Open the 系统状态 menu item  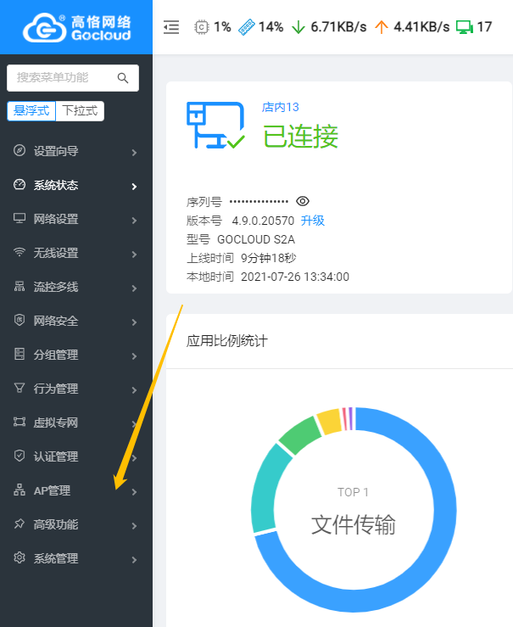[x=56, y=185]
